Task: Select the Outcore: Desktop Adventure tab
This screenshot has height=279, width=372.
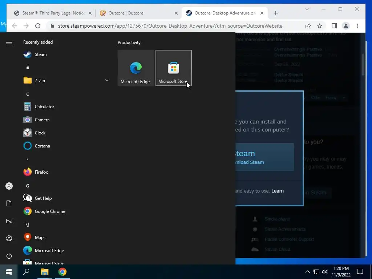Action: click(225, 13)
